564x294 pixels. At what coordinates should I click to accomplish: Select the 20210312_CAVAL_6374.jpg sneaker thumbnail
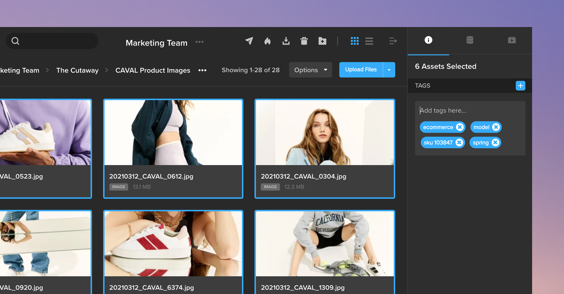[173, 244]
